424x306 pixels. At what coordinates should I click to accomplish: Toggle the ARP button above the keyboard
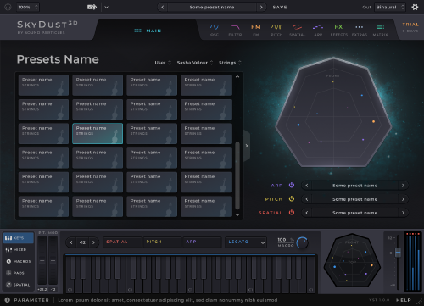point(202,242)
